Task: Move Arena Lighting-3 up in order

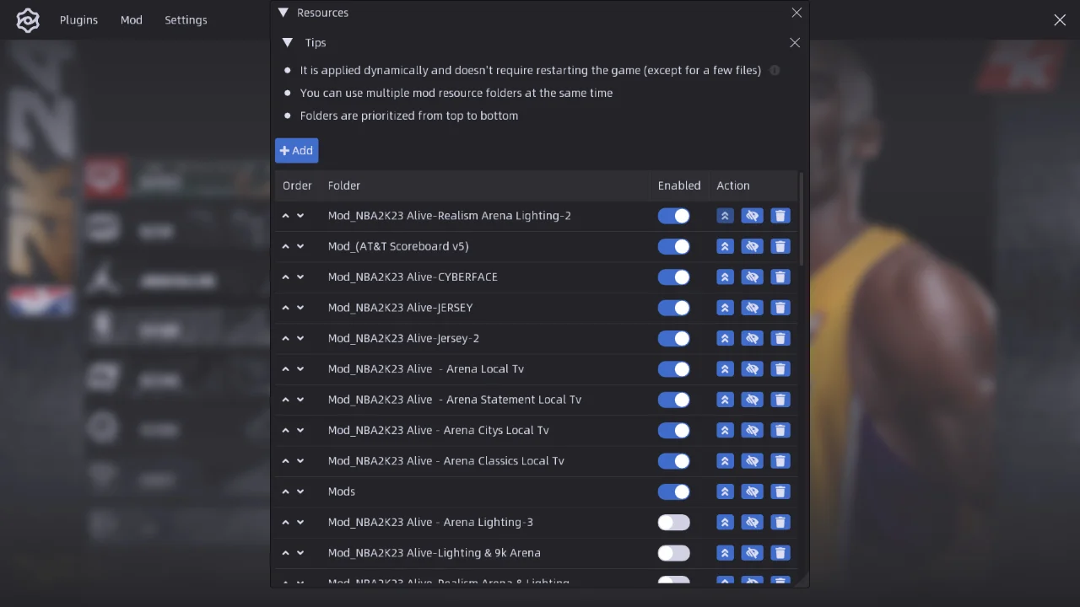Action: tap(285, 523)
